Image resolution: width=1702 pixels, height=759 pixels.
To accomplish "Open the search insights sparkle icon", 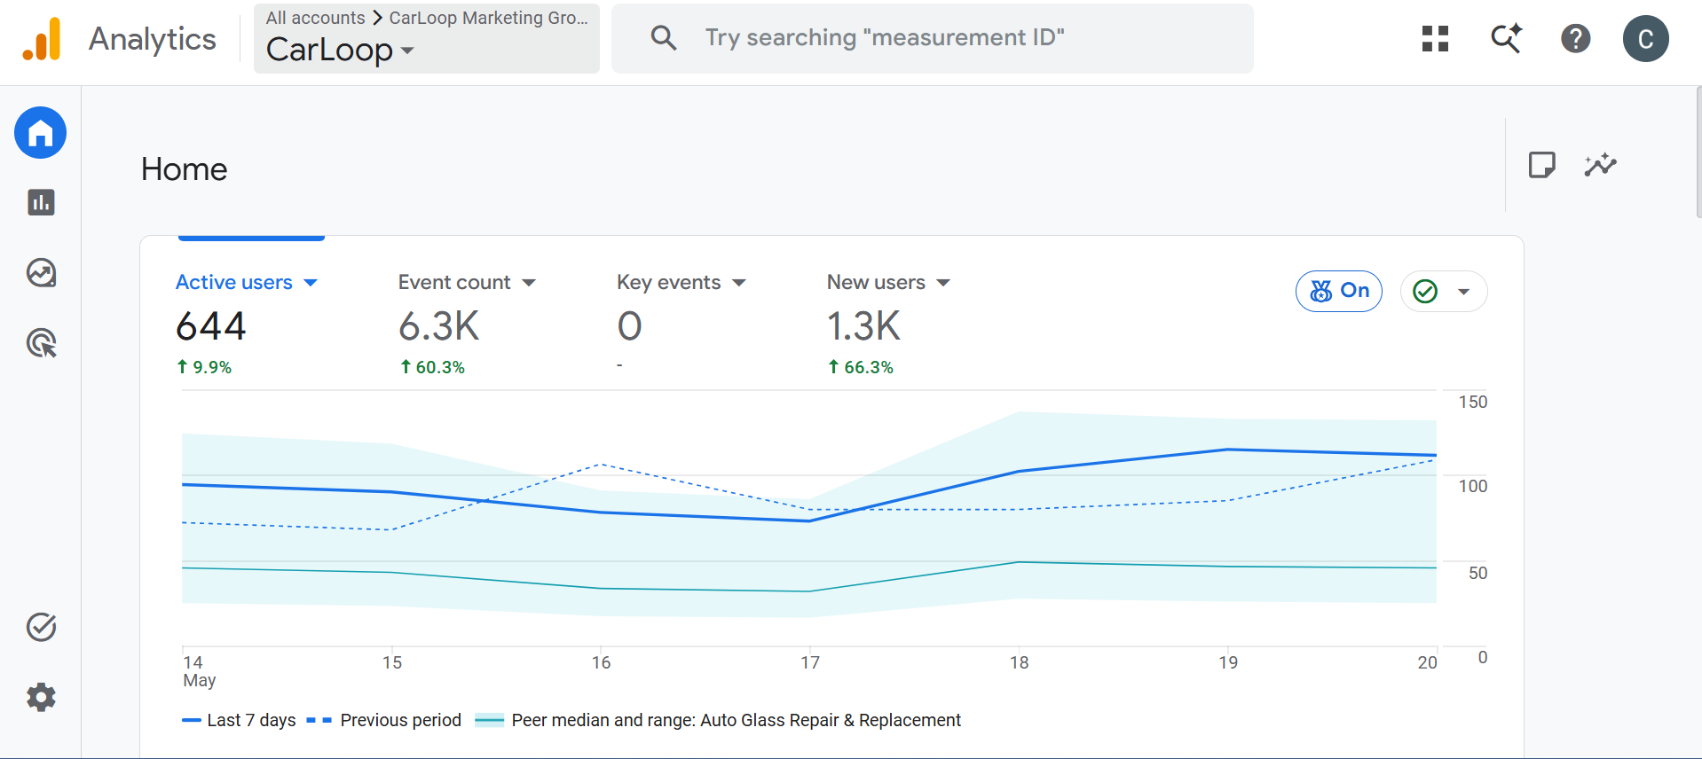I will [1506, 39].
